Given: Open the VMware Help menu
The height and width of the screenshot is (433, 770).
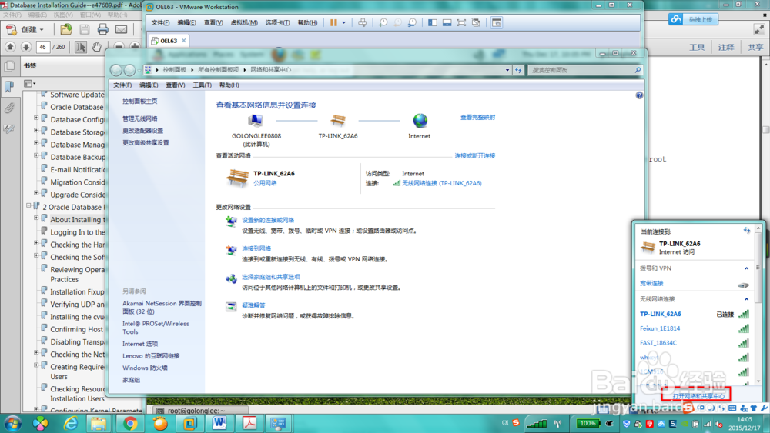Looking at the screenshot, I should [307, 22].
